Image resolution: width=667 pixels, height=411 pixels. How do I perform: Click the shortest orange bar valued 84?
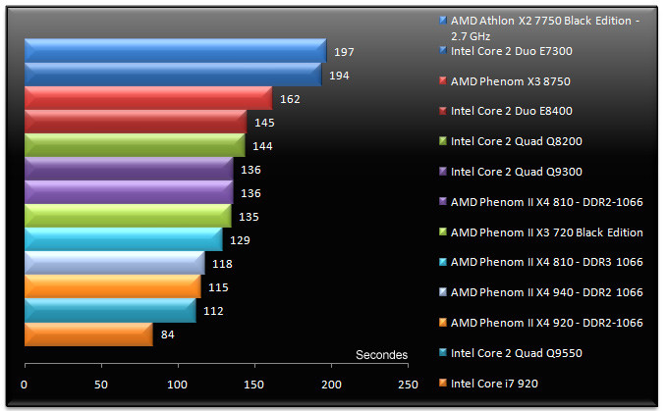pyautogui.click(x=89, y=334)
